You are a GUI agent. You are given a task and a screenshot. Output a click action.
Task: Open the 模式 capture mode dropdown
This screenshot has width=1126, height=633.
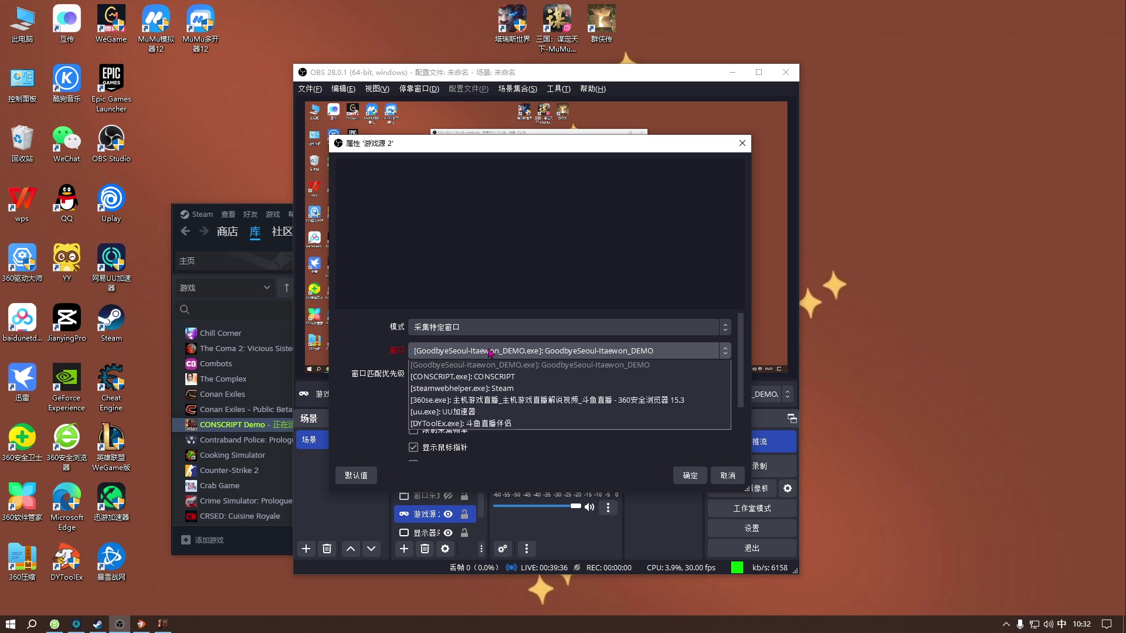coord(569,327)
